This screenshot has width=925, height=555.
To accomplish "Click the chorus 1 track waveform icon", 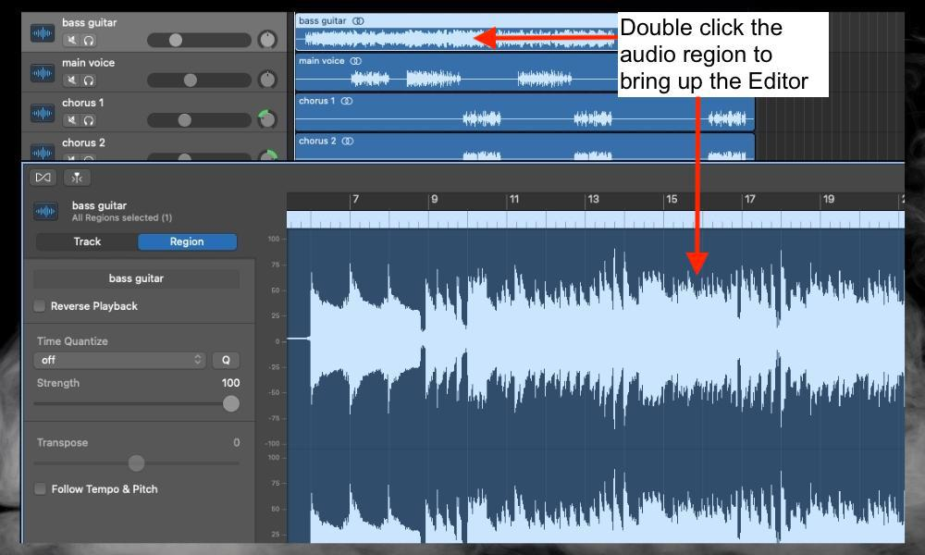I will click(x=43, y=113).
